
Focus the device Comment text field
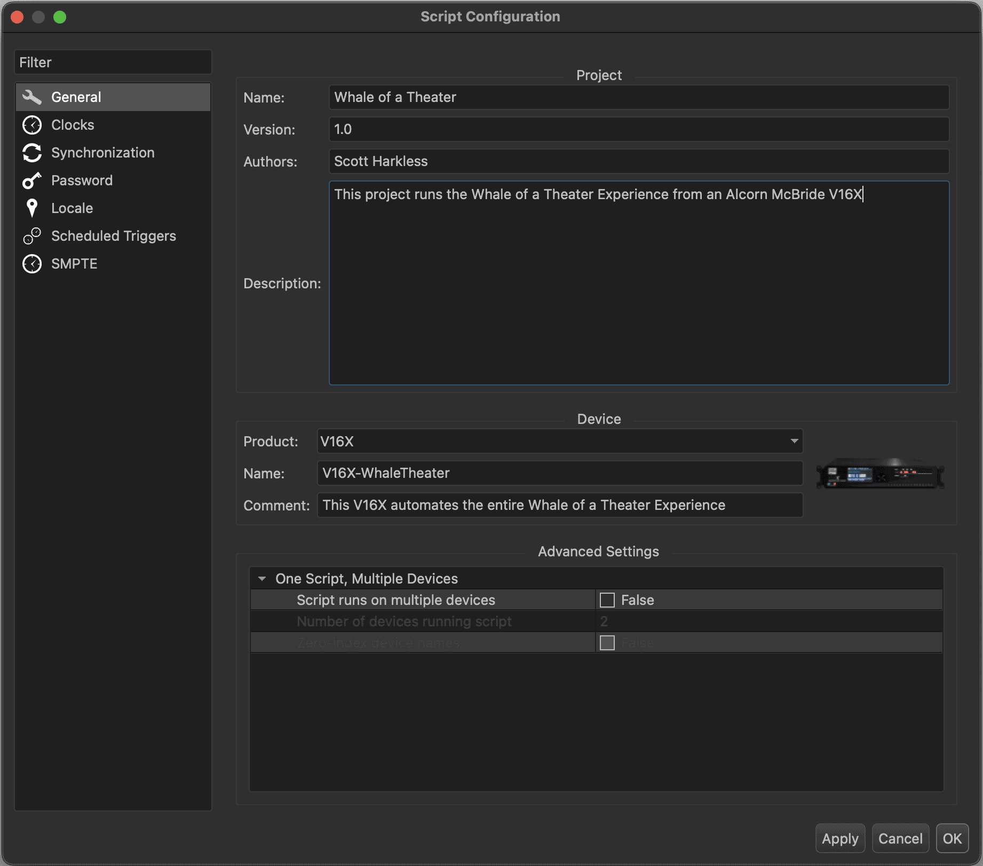559,505
